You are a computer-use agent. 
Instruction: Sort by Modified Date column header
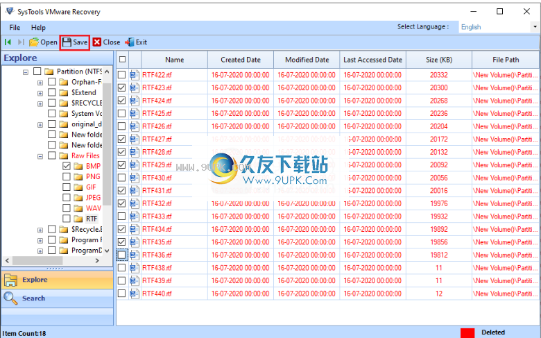[x=307, y=60]
